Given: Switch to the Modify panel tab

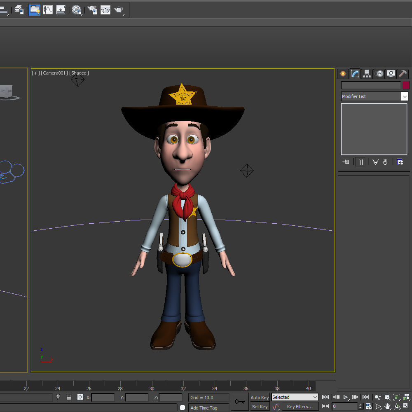Looking at the screenshot, I should (x=355, y=74).
